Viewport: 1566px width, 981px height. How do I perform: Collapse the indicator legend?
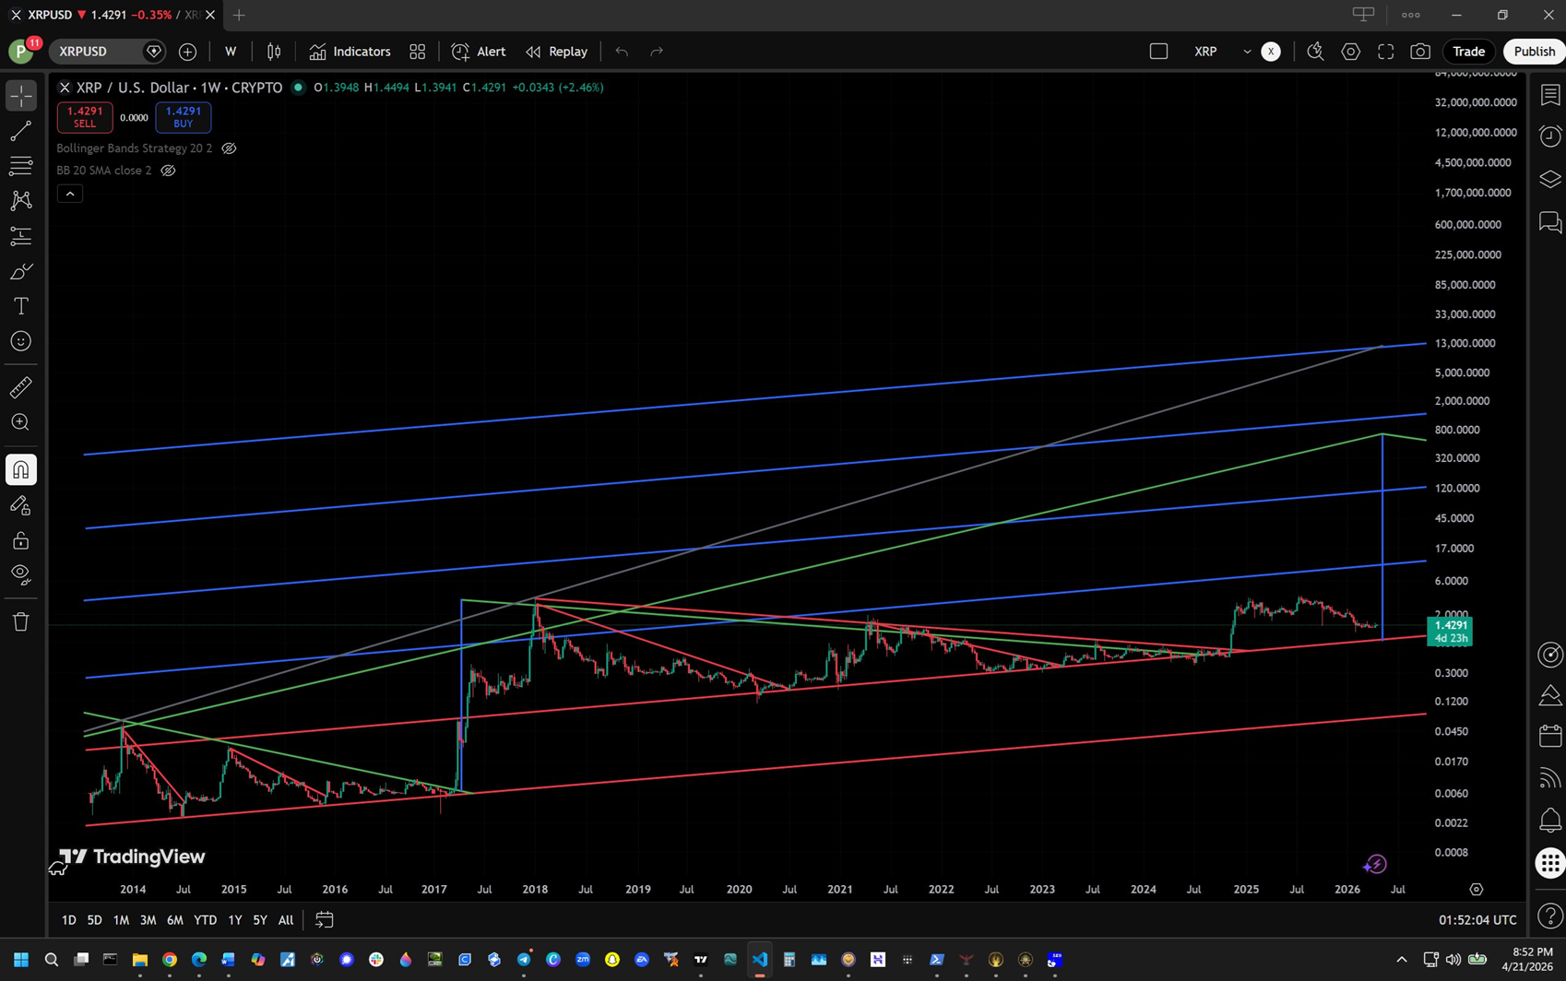pyautogui.click(x=70, y=194)
